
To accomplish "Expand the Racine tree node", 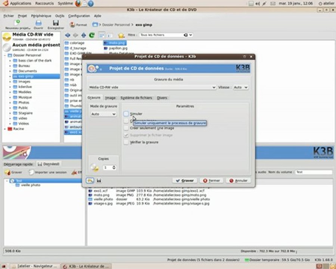I will [x=5, y=129].
